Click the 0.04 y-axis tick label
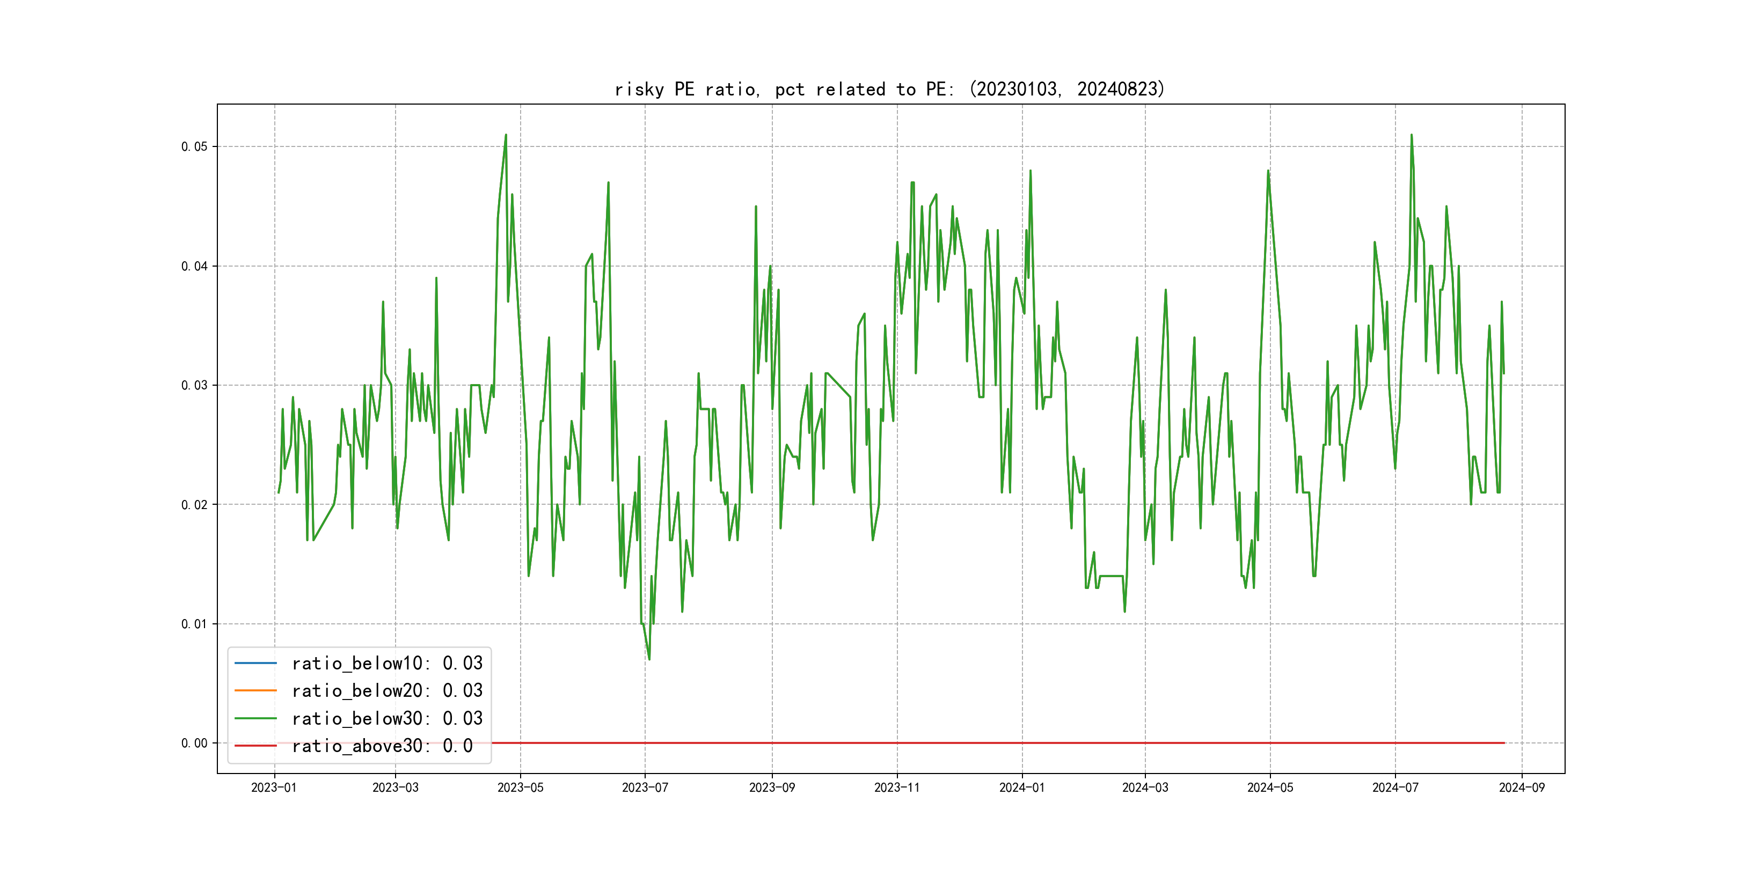The height and width of the screenshot is (869, 1739). [x=194, y=266]
